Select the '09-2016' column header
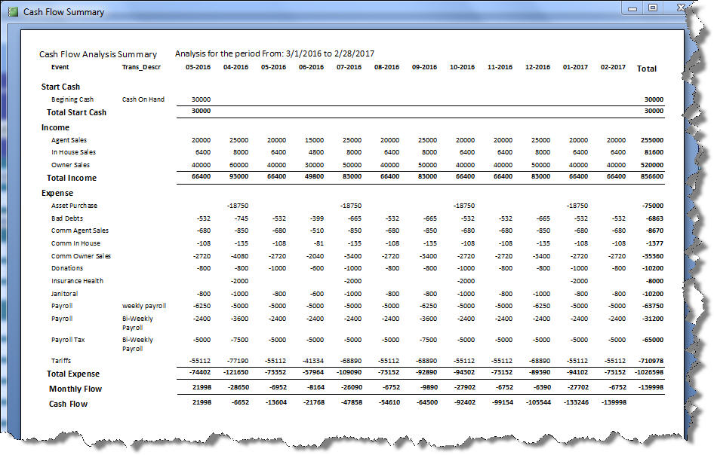The image size is (714, 455). point(424,67)
